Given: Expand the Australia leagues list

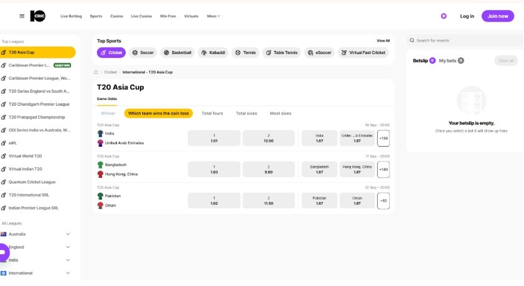Looking at the screenshot, I should click(68, 234).
